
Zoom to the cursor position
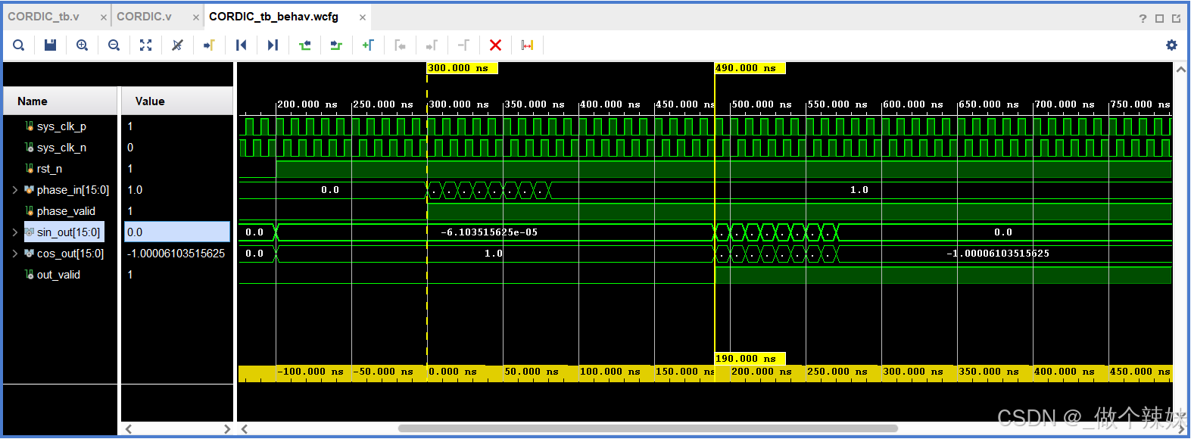(x=177, y=45)
